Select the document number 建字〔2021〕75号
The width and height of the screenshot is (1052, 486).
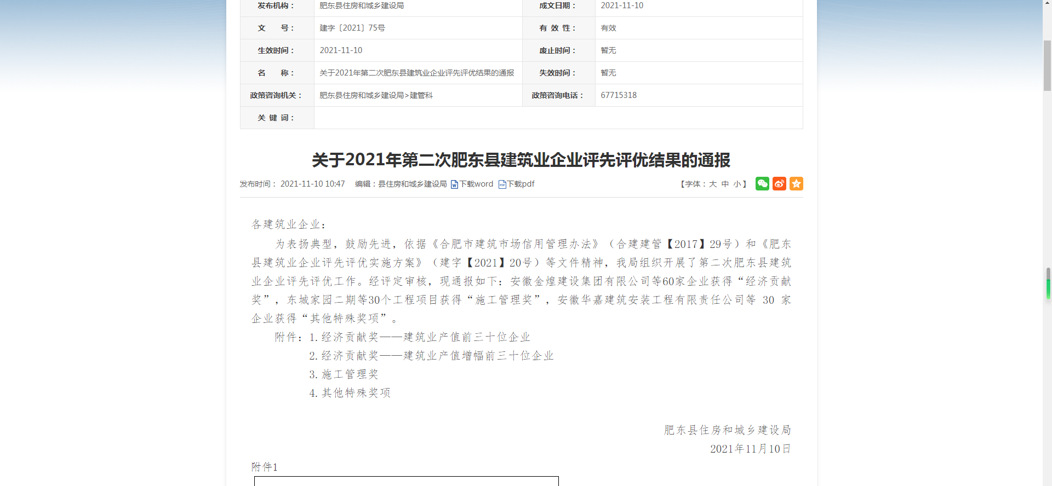click(x=352, y=28)
